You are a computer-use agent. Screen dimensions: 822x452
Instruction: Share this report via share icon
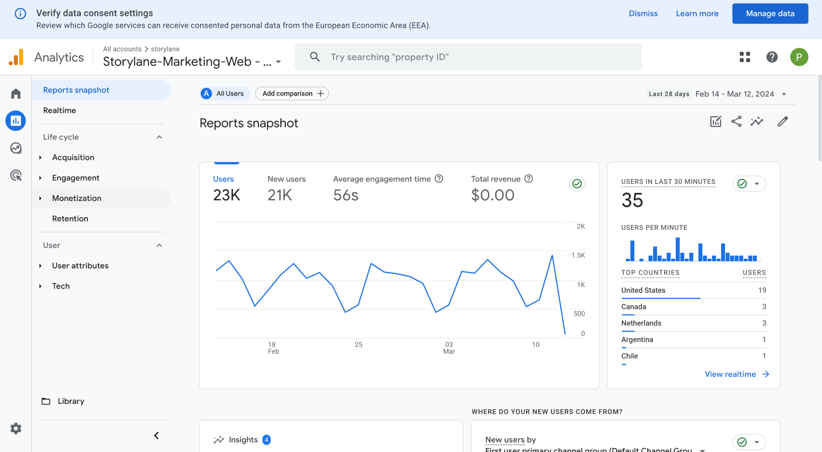click(x=736, y=121)
